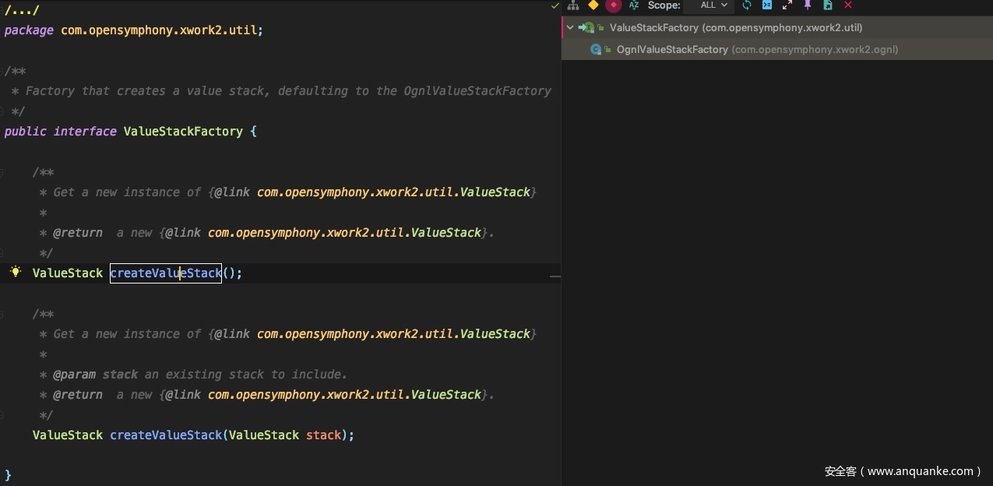This screenshot has width=993, height=486.
Task: Click the yellow lightbulb intention icon
Action: click(15, 272)
